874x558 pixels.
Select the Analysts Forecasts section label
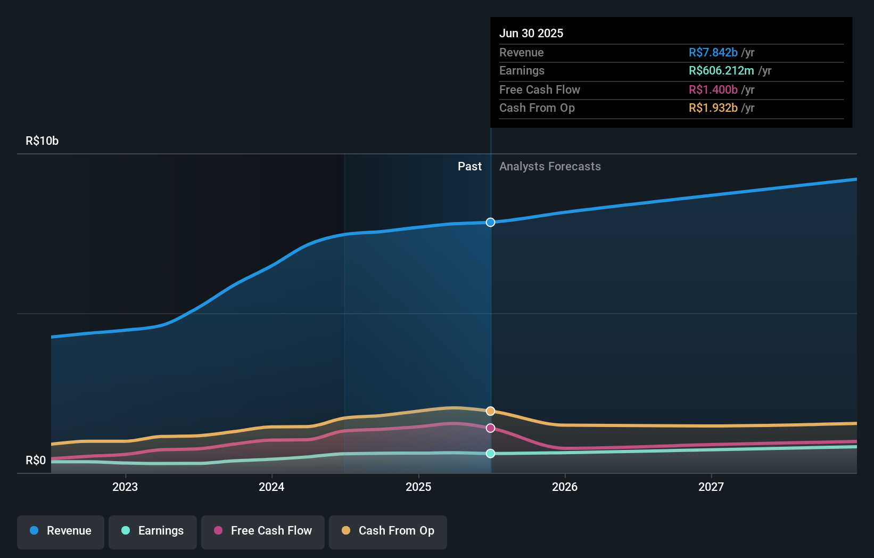(x=550, y=166)
